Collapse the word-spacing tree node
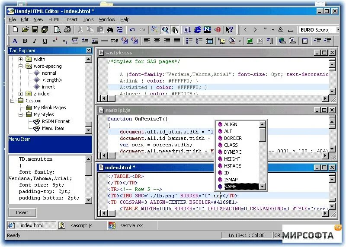346x247 pixels. (x=20, y=66)
